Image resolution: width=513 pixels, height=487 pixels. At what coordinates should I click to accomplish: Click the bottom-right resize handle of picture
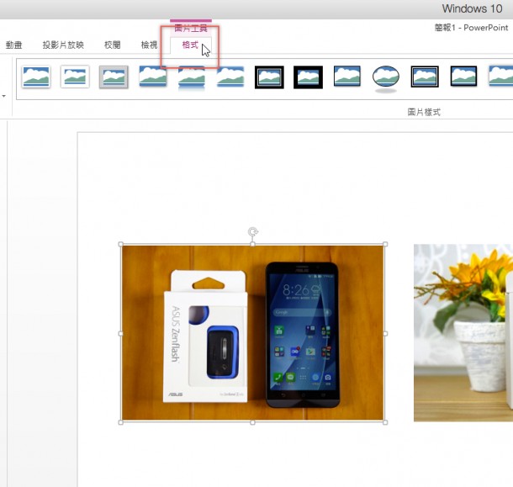pos(385,422)
